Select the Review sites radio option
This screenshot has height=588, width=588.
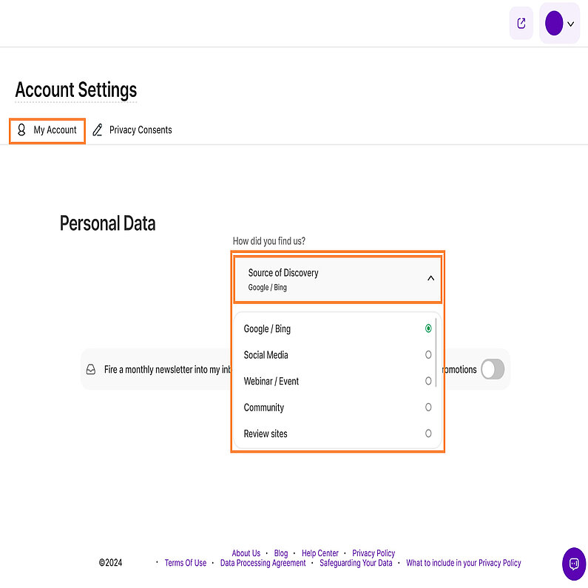click(x=428, y=433)
